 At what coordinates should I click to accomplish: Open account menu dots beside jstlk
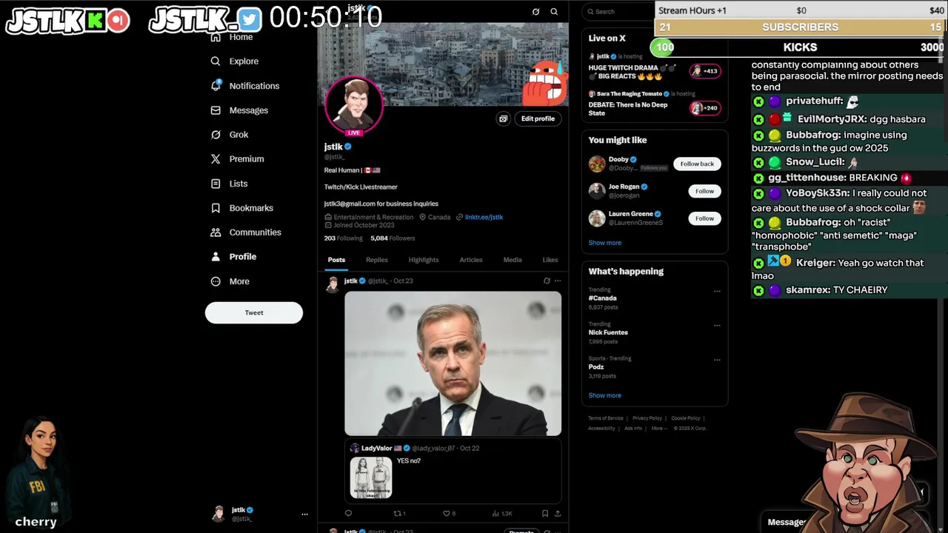pyautogui.click(x=304, y=514)
